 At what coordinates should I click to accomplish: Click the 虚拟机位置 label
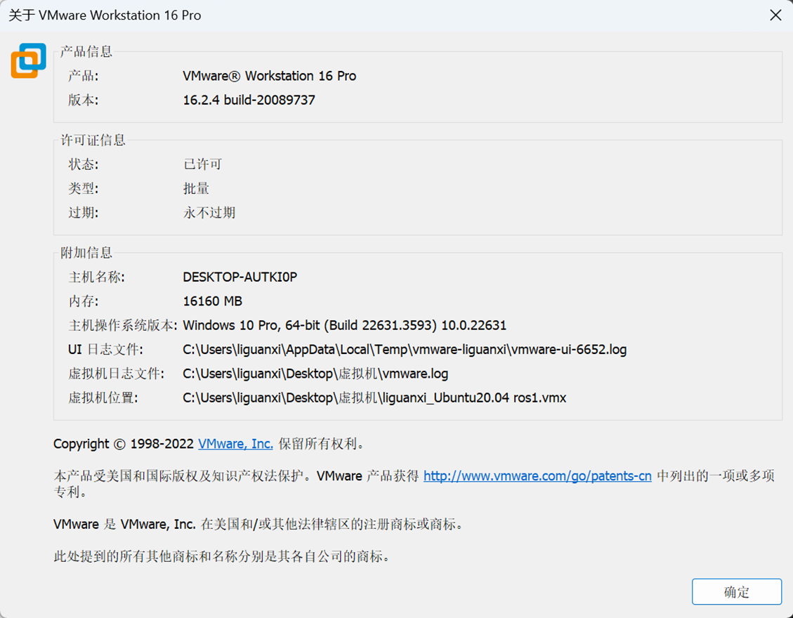103,398
